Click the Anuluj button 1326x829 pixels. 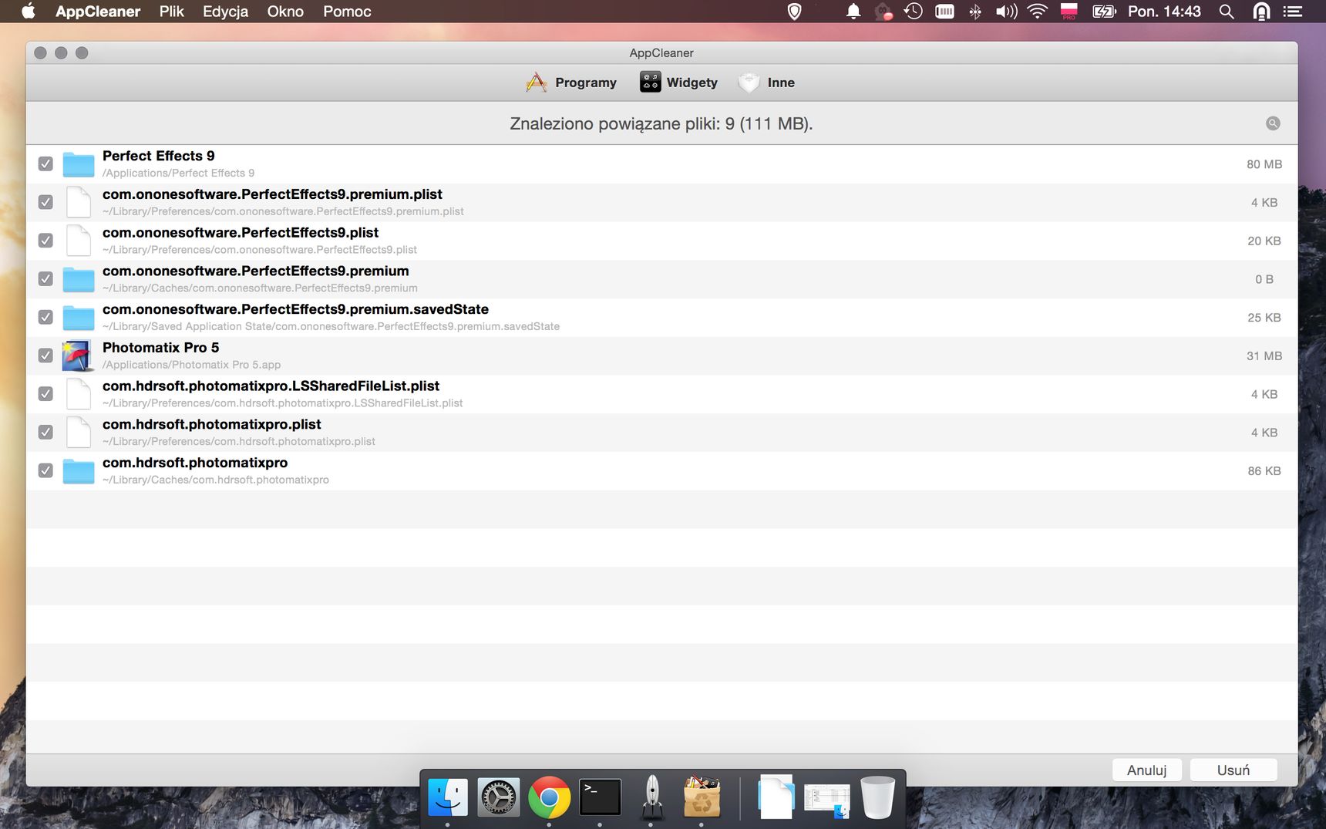(1147, 770)
